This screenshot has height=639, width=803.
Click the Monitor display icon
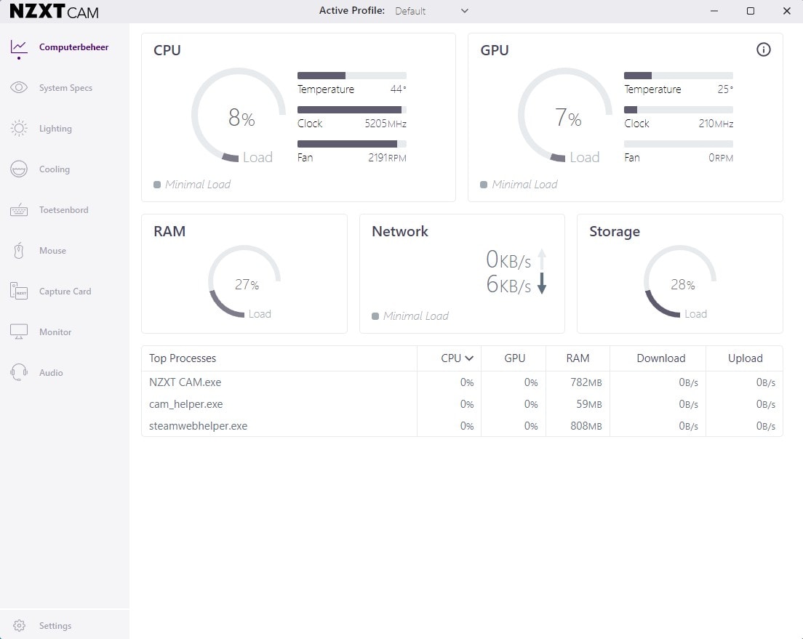19,331
